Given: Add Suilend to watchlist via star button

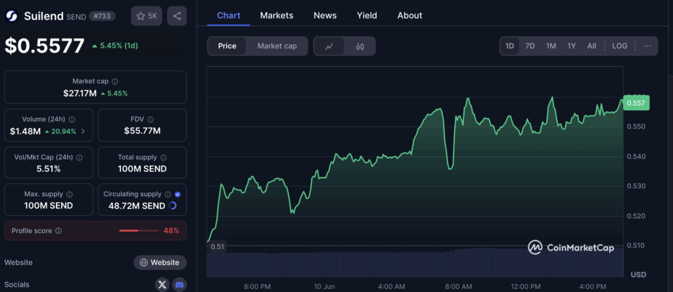Looking at the screenshot, I should point(147,16).
